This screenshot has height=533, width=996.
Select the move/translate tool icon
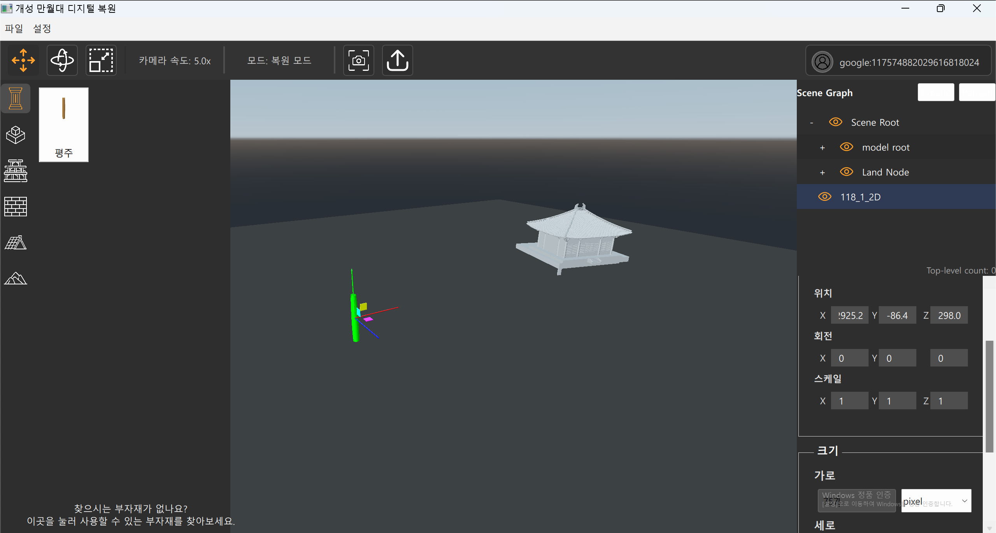pyautogui.click(x=23, y=60)
